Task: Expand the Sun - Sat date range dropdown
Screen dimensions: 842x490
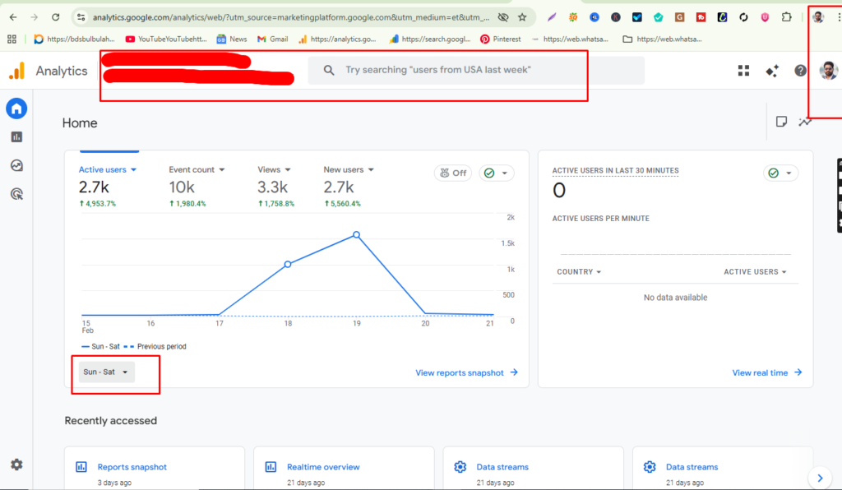Action: pos(104,371)
